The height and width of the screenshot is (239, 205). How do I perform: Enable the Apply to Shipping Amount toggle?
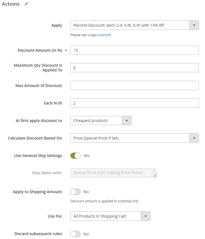(x=75, y=192)
